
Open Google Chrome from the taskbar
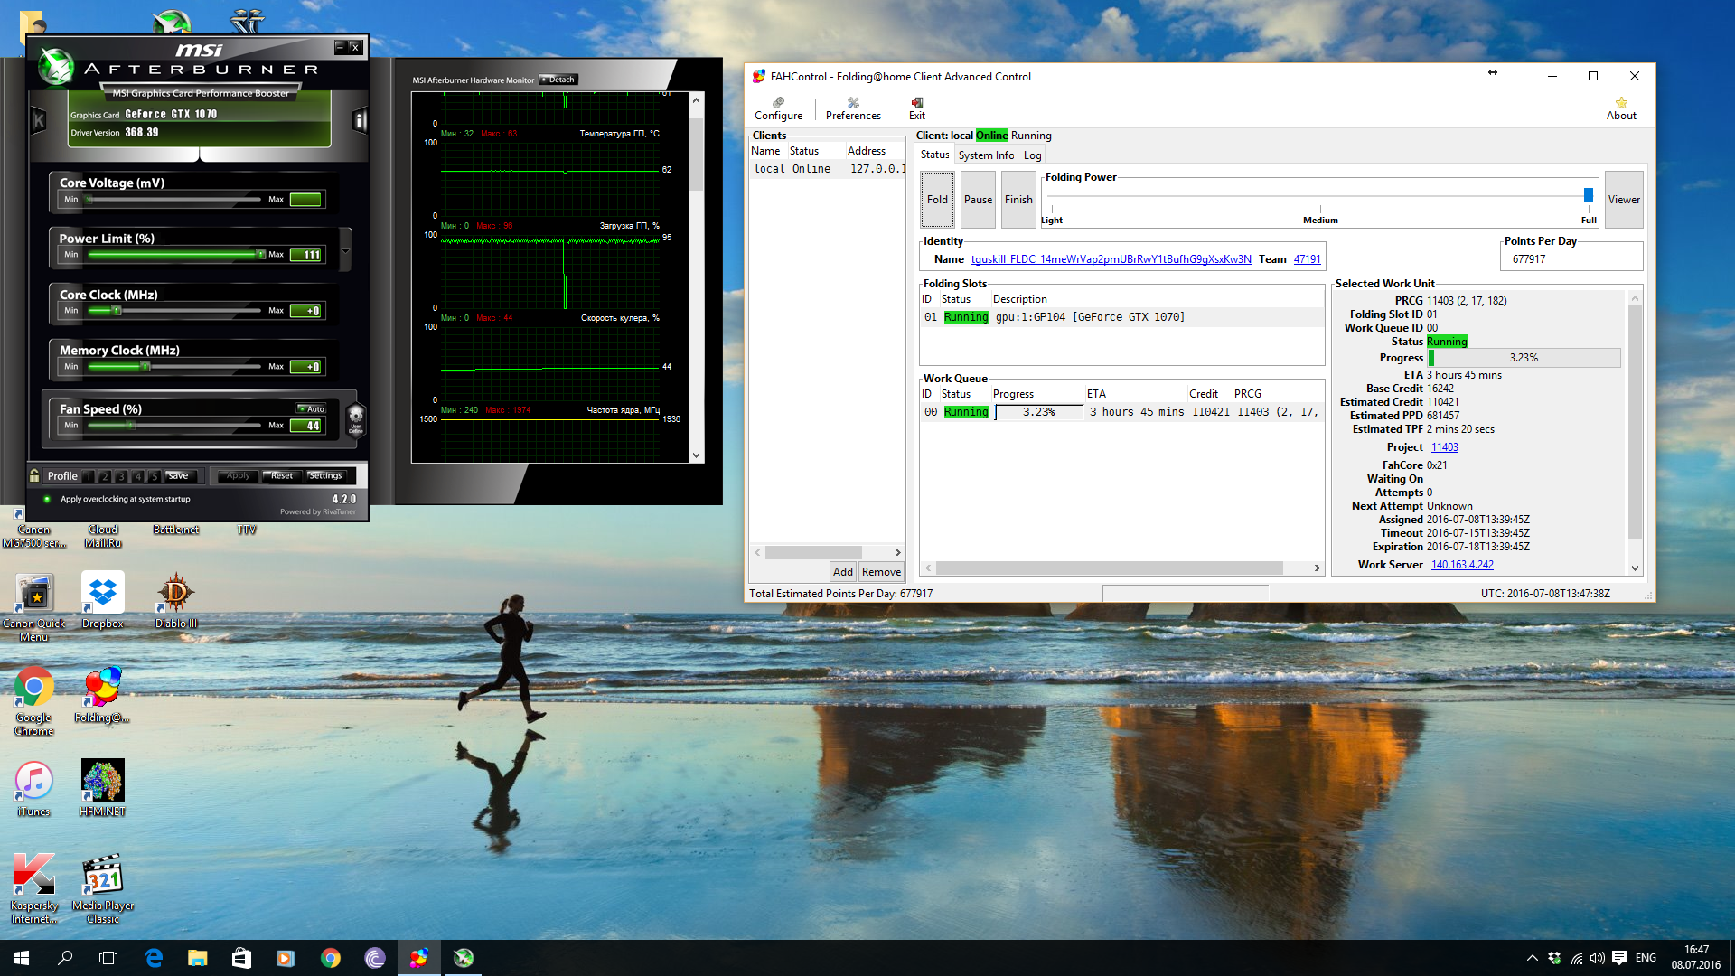pos(330,958)
